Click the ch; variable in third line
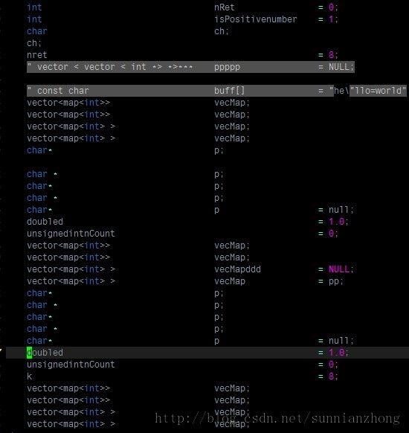This screenshot has height=433, width=409. pyautogui.click(x=222, y=31)
